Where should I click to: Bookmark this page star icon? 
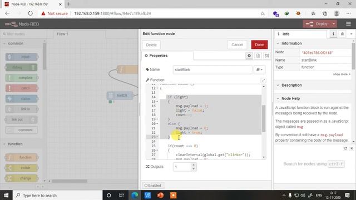[x=263, y=13]
